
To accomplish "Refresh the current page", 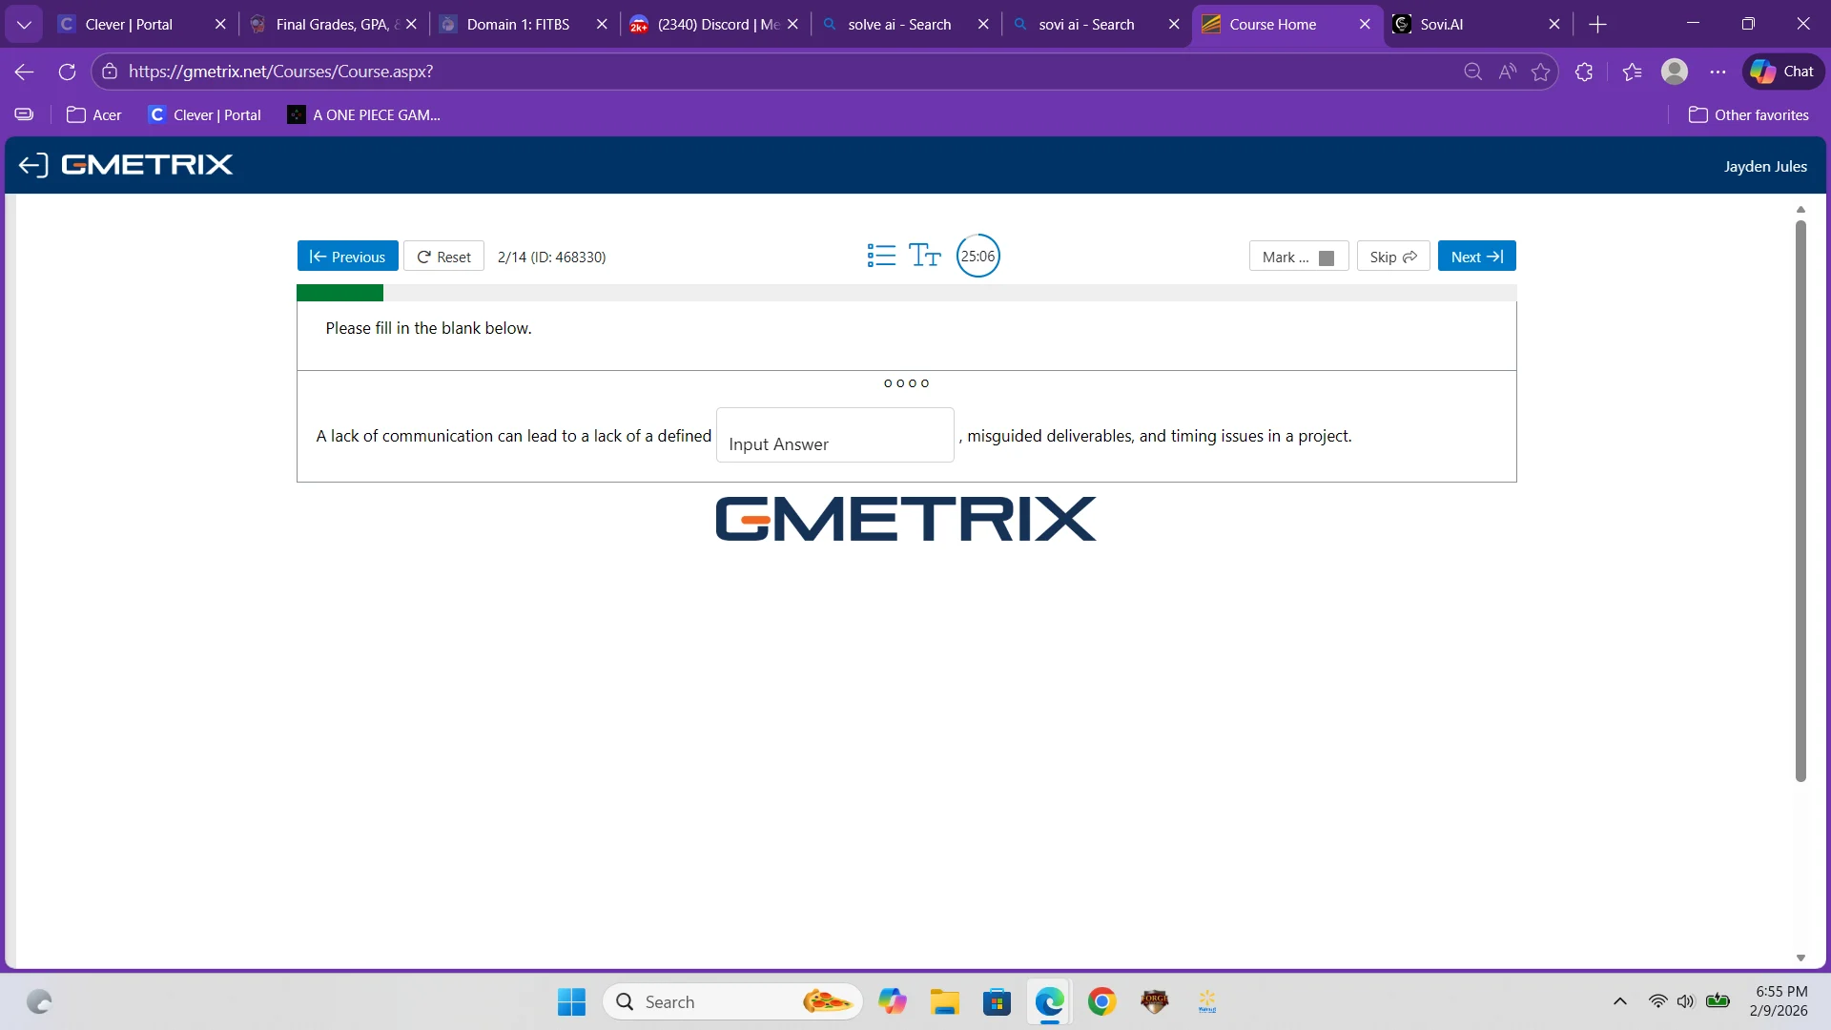I will pos(67,72).
